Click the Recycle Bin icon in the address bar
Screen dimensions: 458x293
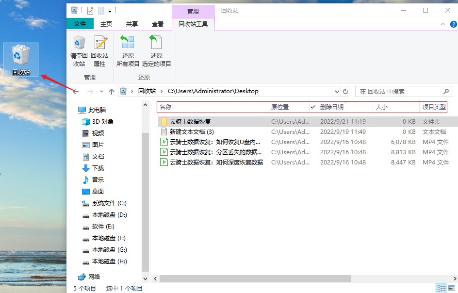pos(124,91)
